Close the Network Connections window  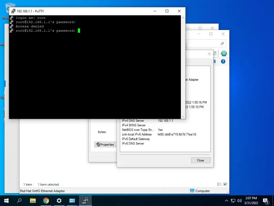click(223, 34)
